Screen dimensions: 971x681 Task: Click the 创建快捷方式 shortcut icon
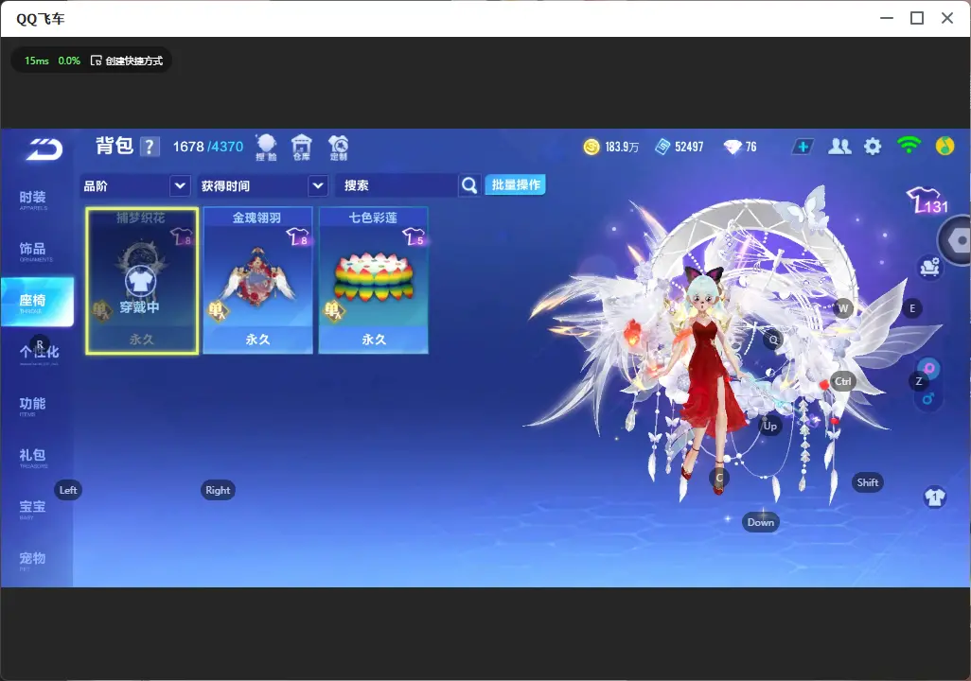[96, 61]
